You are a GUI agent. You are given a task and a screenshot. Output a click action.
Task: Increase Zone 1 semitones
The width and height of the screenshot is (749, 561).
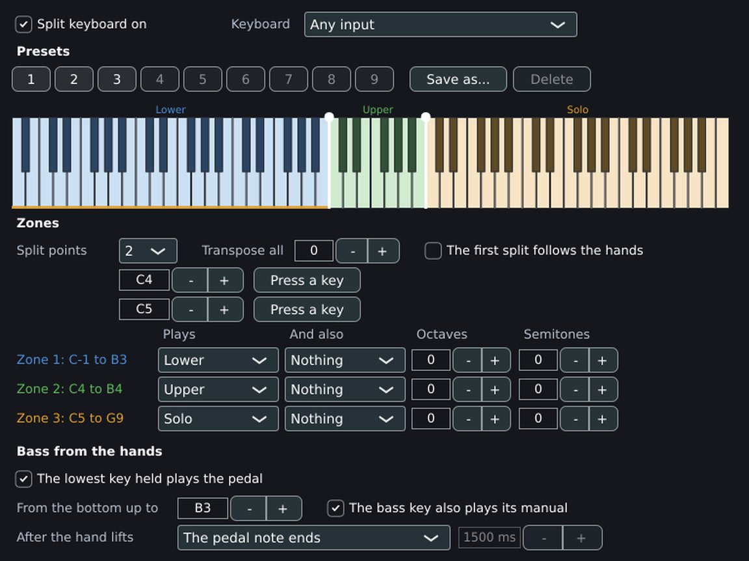click(603, 360)
